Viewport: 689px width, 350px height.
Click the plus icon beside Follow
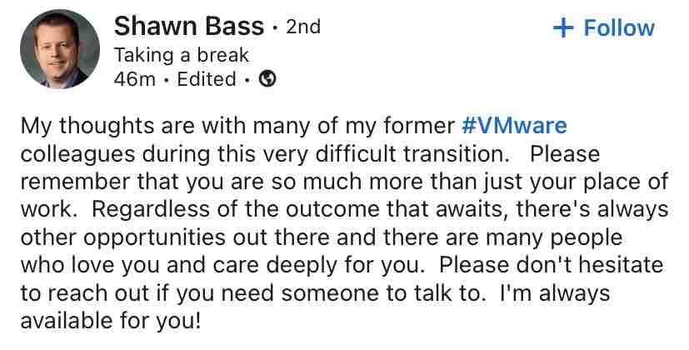pyautogui.click(x=564, y=27)
